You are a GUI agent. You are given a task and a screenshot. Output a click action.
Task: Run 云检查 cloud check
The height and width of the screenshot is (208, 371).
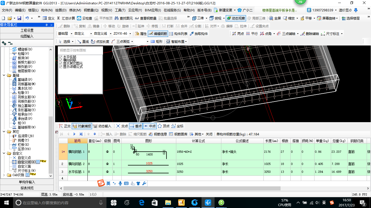84,18
